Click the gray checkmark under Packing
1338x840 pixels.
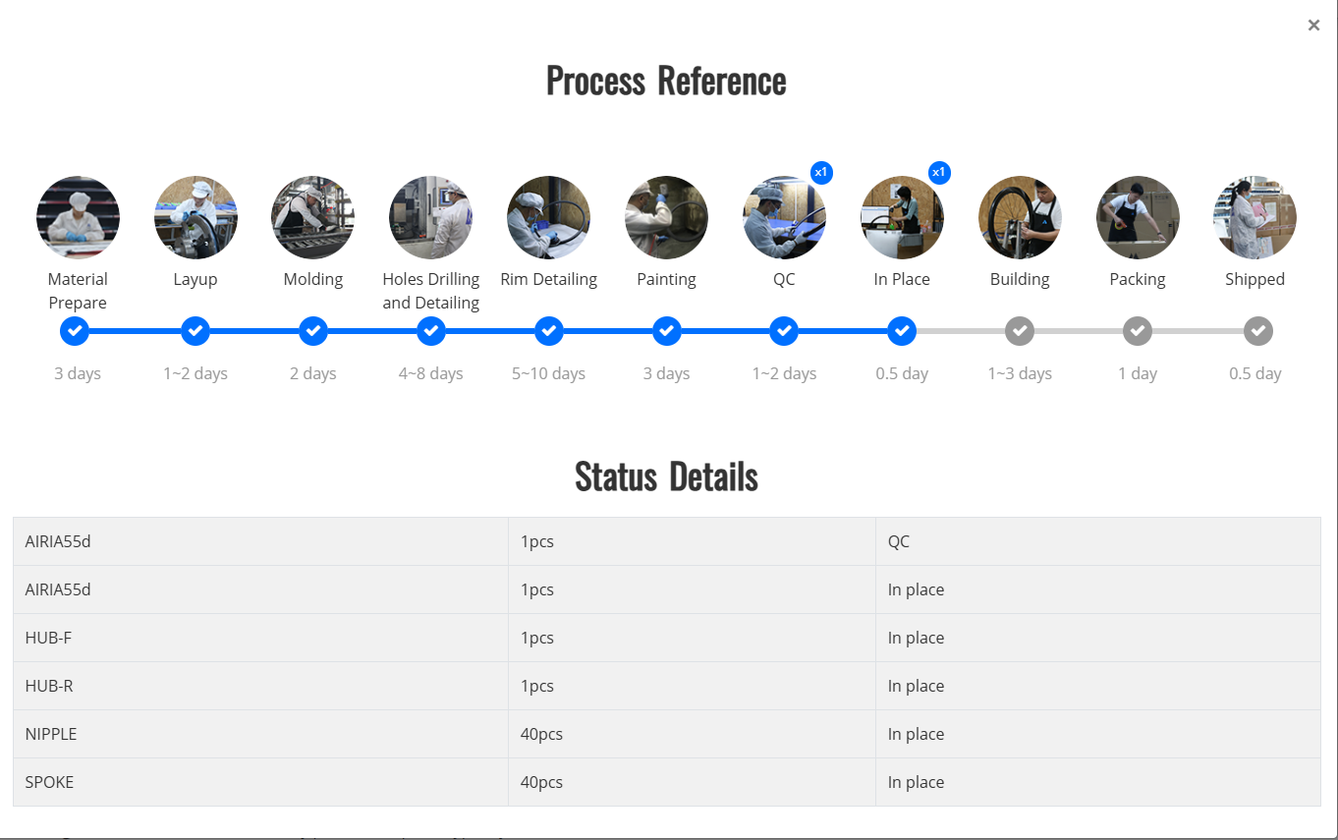pos(1138,331)
